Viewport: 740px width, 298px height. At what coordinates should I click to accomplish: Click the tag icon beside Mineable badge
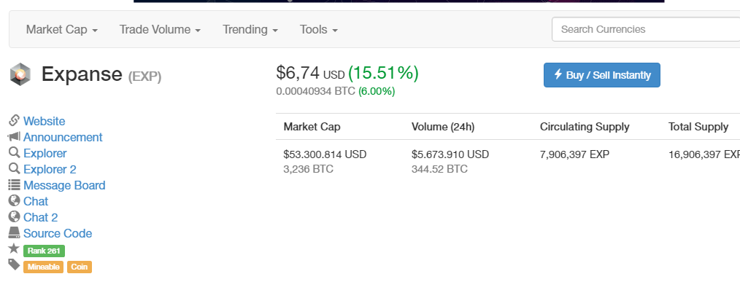pos(14,265)
